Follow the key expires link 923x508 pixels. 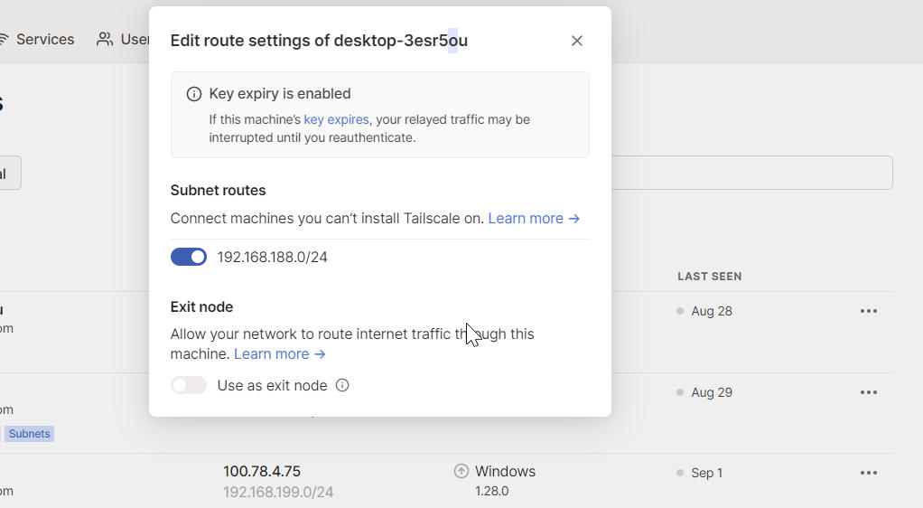(336, 119)
